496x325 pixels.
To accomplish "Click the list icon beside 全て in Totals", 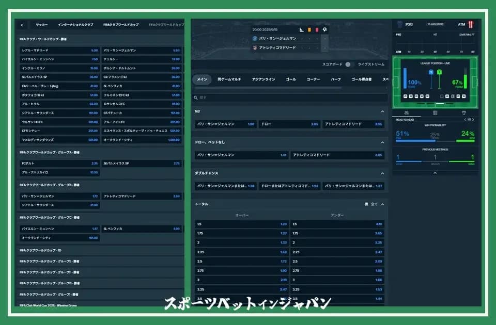I will tap(366, 204).
